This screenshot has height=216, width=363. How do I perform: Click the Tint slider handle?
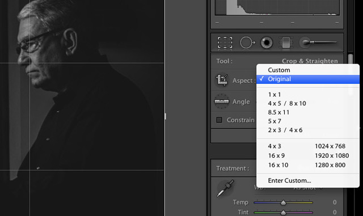(283, 213)
